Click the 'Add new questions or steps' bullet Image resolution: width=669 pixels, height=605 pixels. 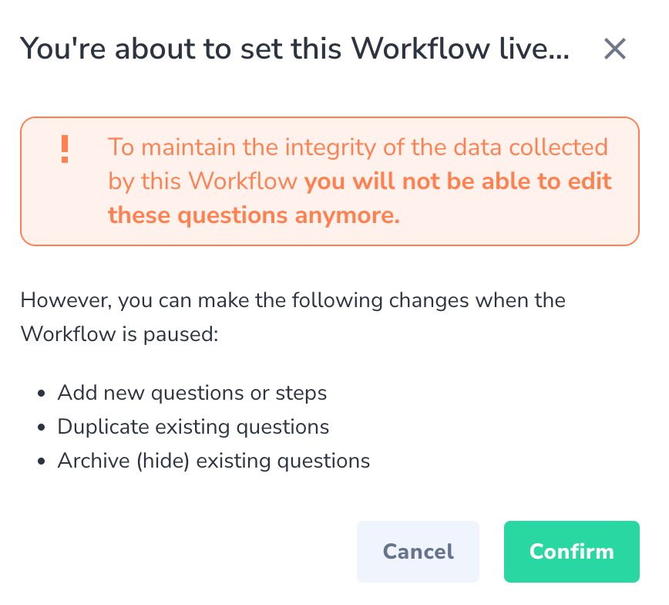(191, 393)
